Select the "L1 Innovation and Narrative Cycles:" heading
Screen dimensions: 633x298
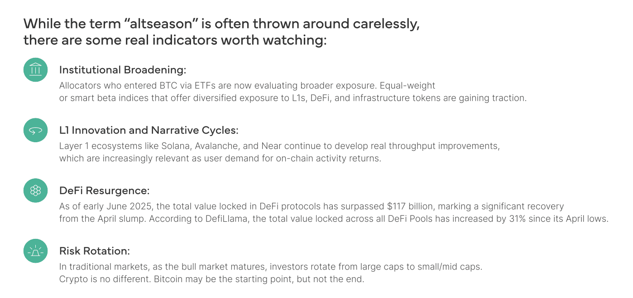coord(149,130)
